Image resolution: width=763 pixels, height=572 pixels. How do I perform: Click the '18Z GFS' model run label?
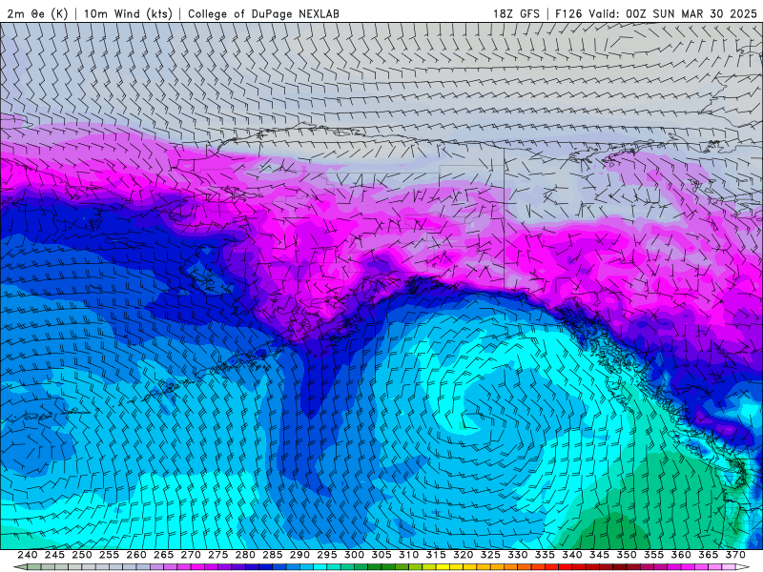[516, 13]
